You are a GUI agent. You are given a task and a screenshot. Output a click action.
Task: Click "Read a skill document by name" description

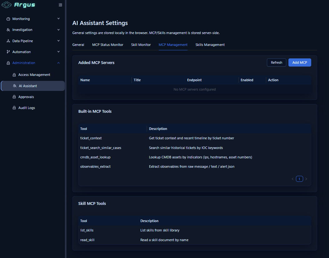click(164, 240)
